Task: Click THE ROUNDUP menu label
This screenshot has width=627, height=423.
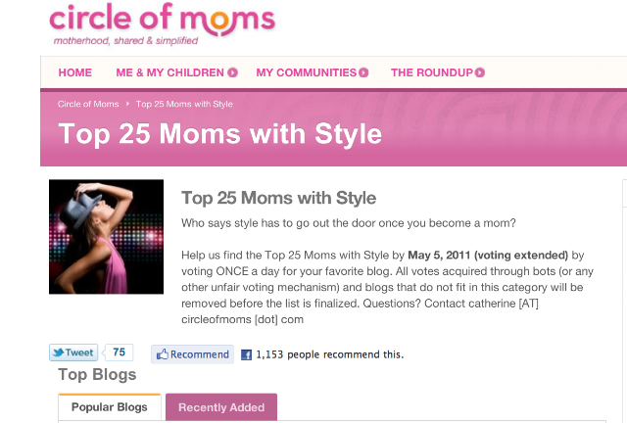Action: 431,72
